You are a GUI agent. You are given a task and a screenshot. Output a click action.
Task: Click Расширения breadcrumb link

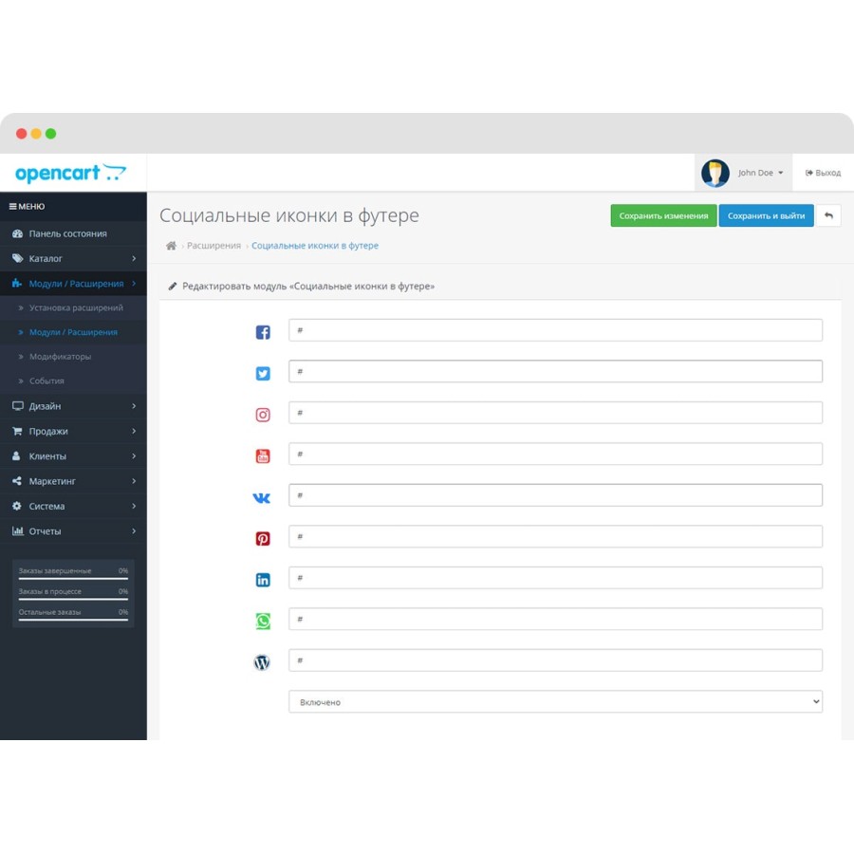213,246
